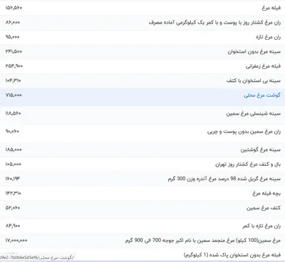Select the بال و کتف مرغ کشتار روز تهران row
285x262 pixels.
tap(142, 164)
